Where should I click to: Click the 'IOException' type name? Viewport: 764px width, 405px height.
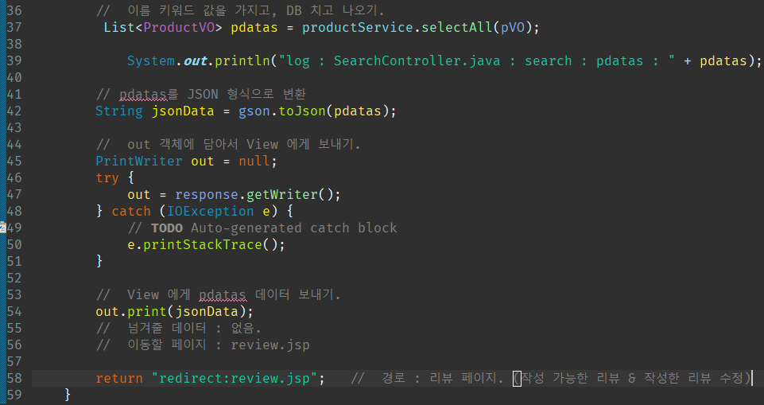[x=211, y=212]
